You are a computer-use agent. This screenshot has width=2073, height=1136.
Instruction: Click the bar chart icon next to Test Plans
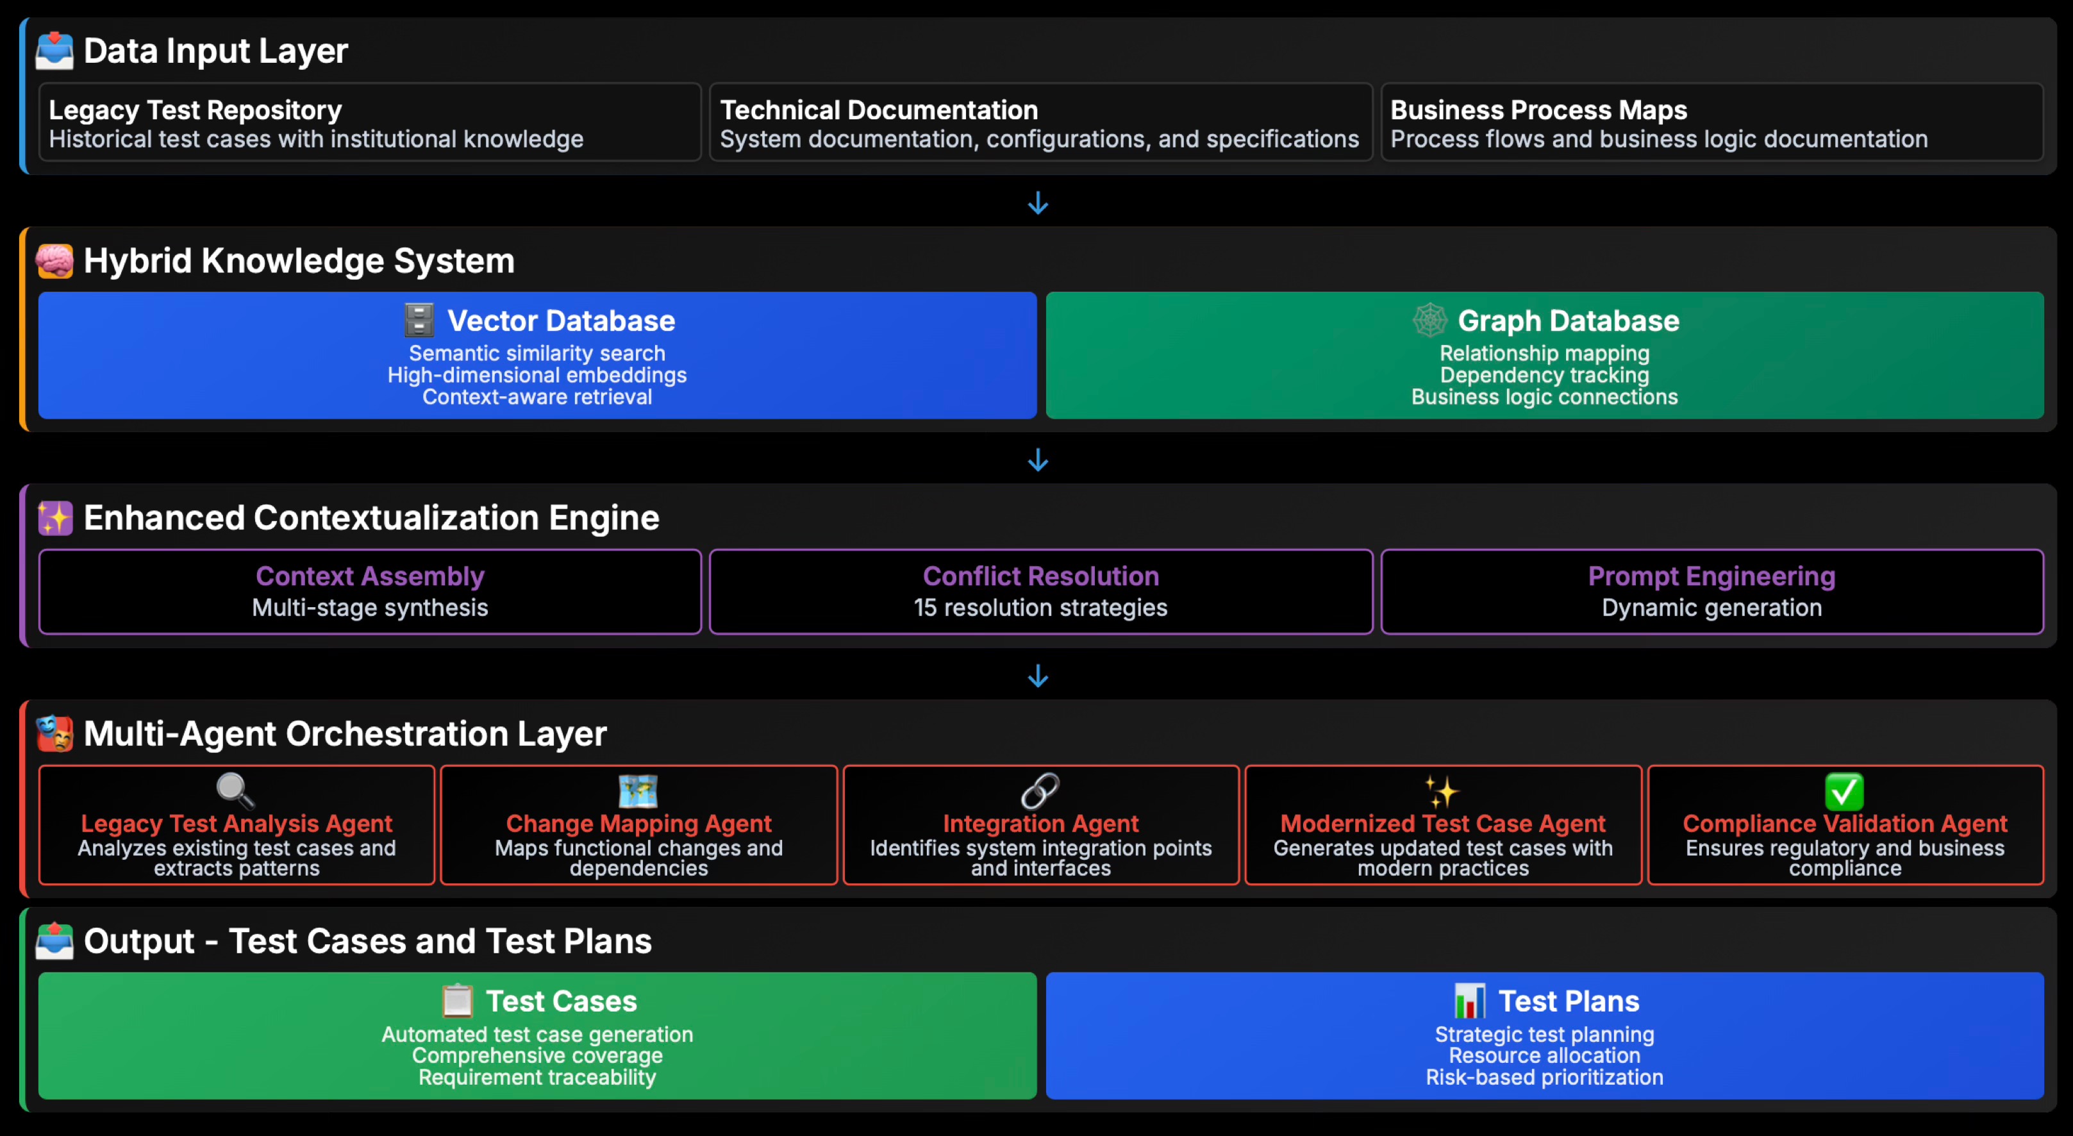coord(1469,1001)
